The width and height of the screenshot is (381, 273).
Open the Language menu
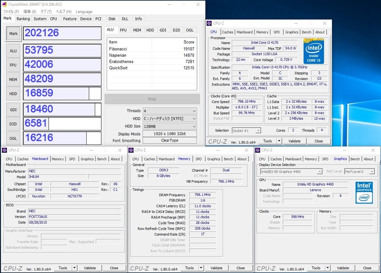pos(84,12)
